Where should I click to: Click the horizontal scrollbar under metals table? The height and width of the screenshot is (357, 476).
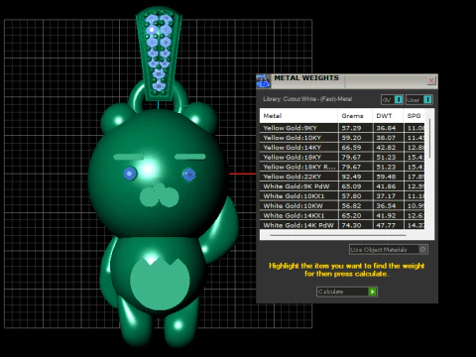[338, 235]
